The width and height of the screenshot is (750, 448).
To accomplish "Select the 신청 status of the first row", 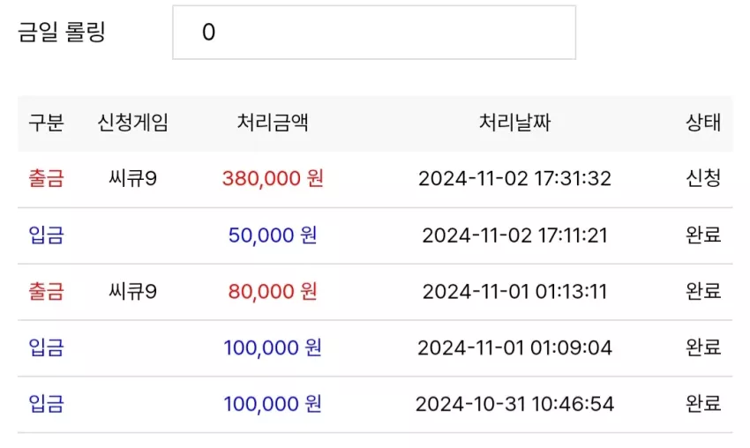I will point(703,178).
